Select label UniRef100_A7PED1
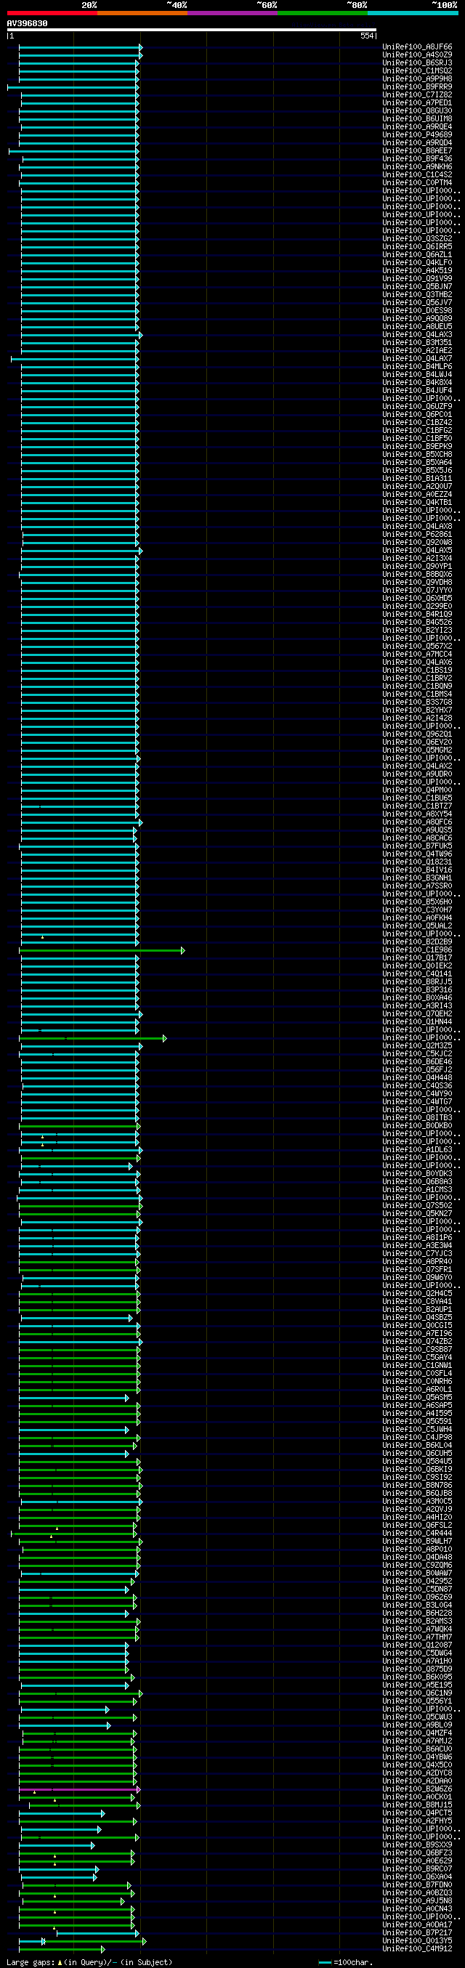 pos(417,103)
